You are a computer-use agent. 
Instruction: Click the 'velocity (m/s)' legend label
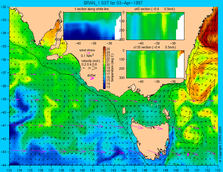pos(91,61)
